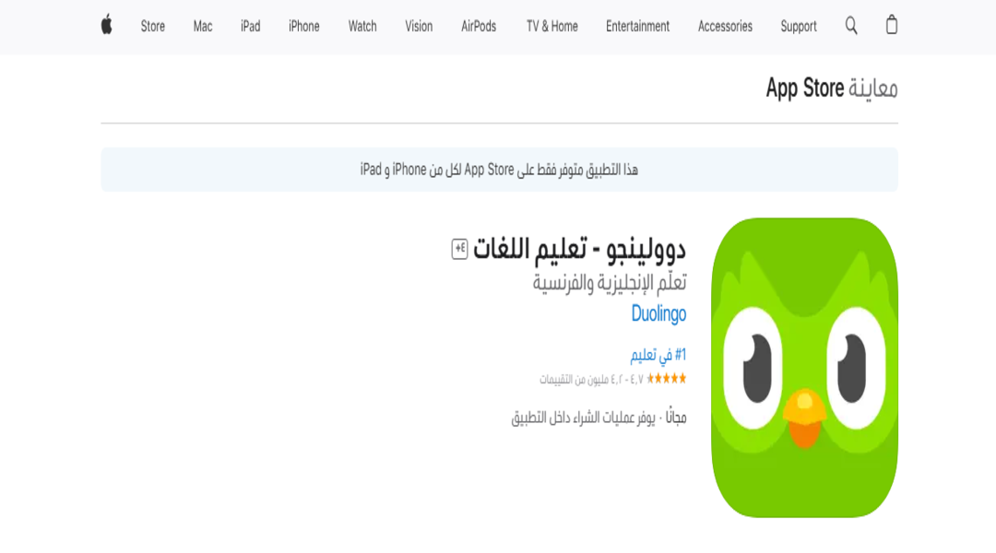Image resolution: width=996 pixels, height=553 pixels.
Task: Open the #1 education ranking link
Action: pyautogui.click(x=658, y=355)
